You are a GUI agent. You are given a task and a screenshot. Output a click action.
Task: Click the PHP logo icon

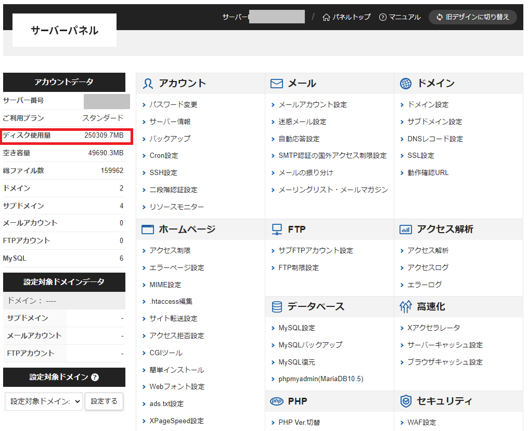click(276, 401)
